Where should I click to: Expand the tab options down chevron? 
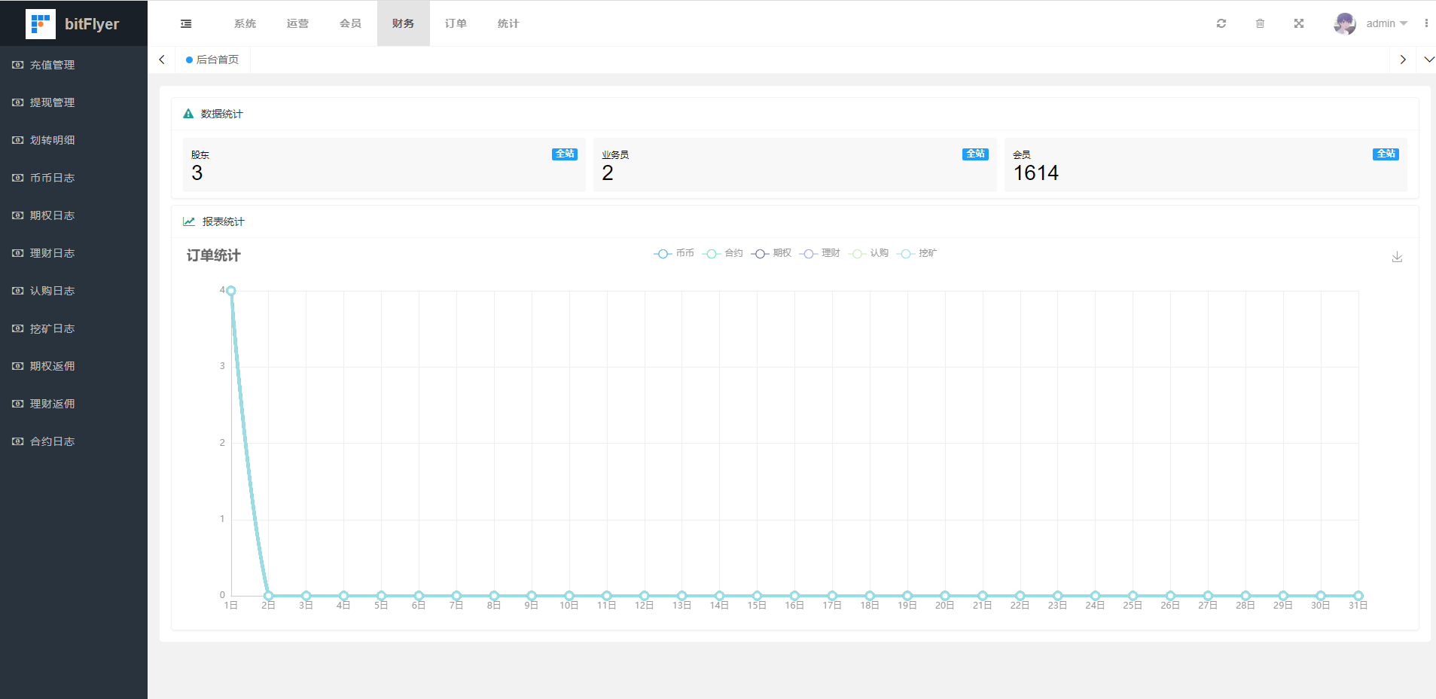(x=1428, y=60)
